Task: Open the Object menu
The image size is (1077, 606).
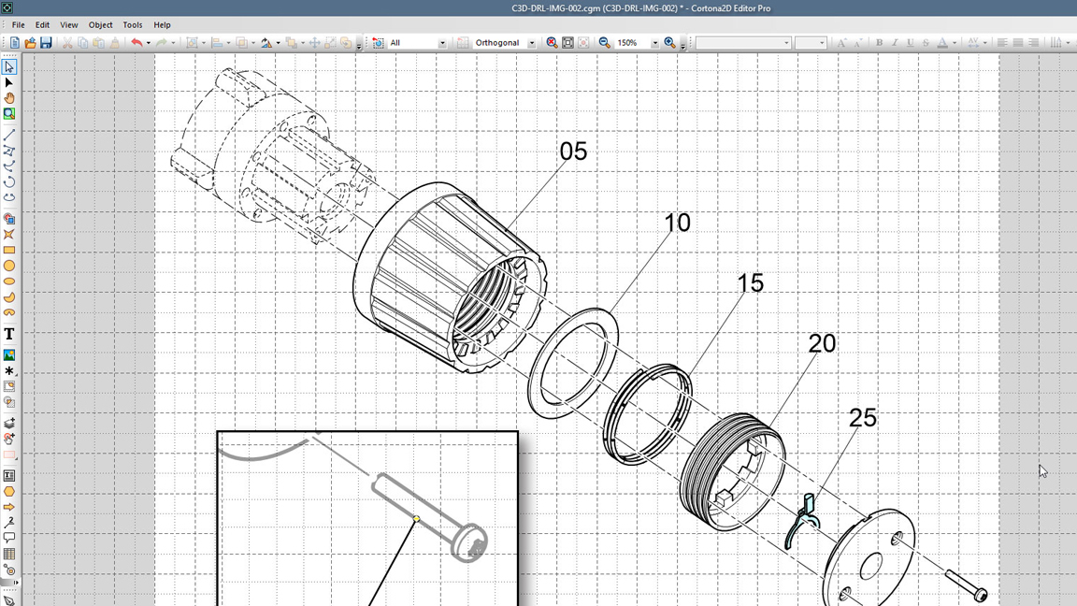Action: (x=100, y=25)
